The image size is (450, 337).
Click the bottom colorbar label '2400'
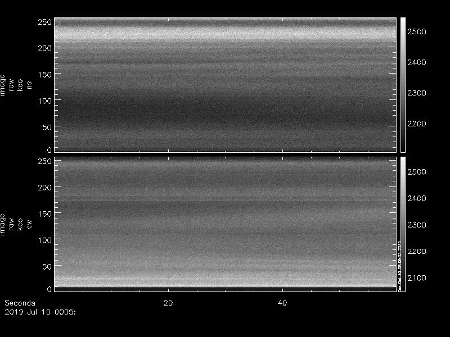point(417,198)
